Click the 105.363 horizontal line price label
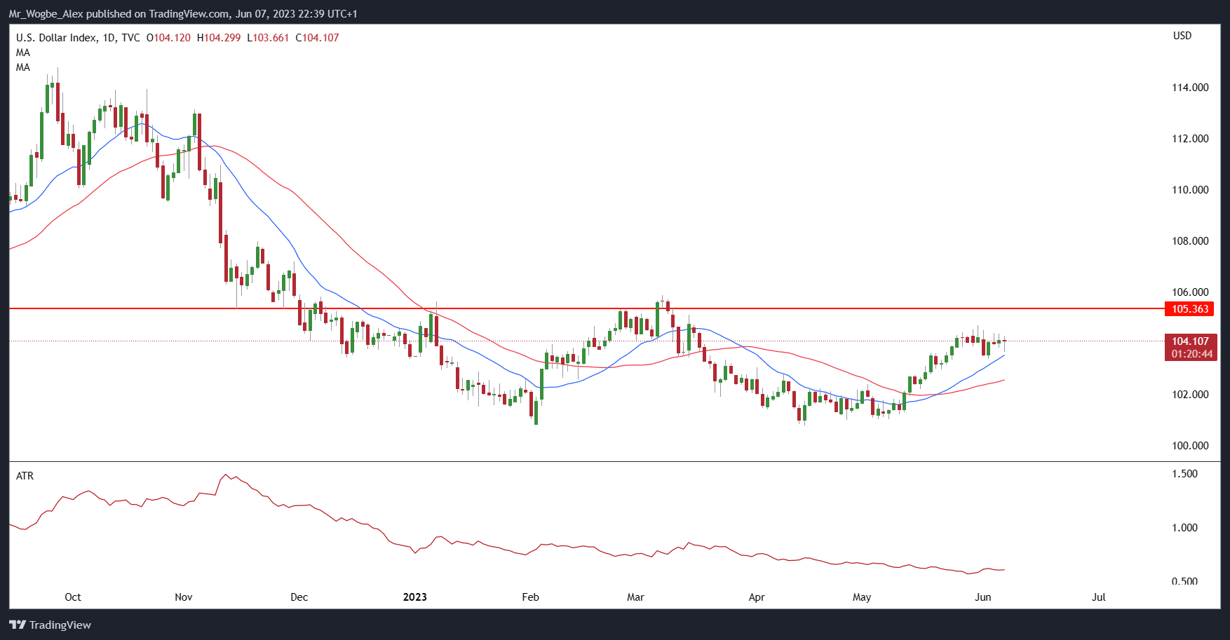This screenshot has height=640, width=1230. coord(1189,309)
